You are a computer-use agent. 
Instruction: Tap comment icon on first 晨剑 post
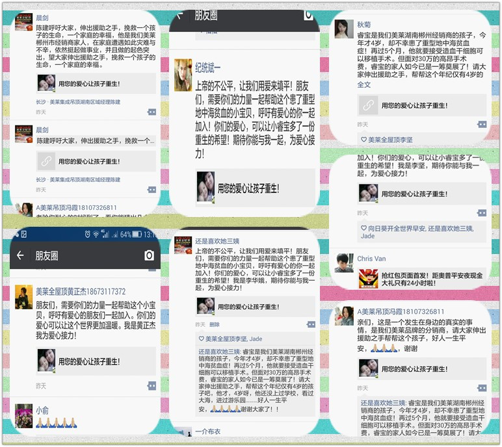tap(152, 112)
